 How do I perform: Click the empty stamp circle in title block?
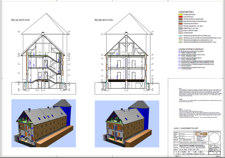pos(215,138)
